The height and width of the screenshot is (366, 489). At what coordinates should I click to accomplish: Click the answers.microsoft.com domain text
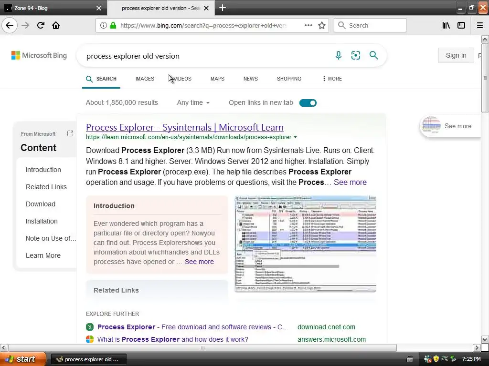[x=331, y=339]
